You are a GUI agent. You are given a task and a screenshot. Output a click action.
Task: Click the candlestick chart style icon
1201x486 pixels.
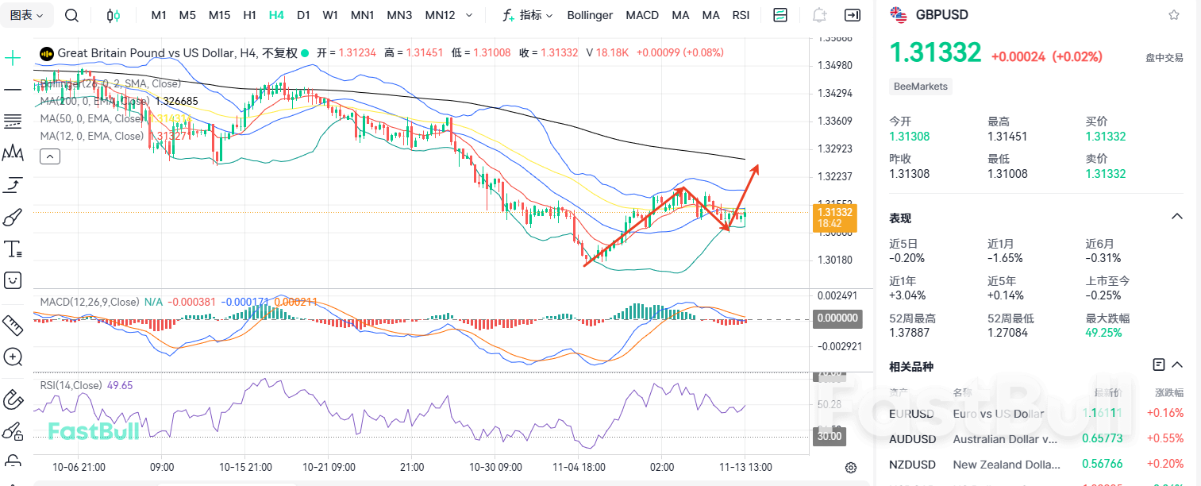click(114, 15)
